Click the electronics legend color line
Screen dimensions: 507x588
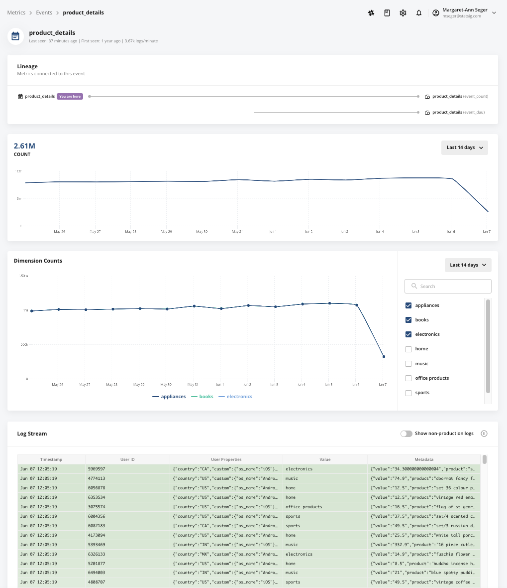222,397
